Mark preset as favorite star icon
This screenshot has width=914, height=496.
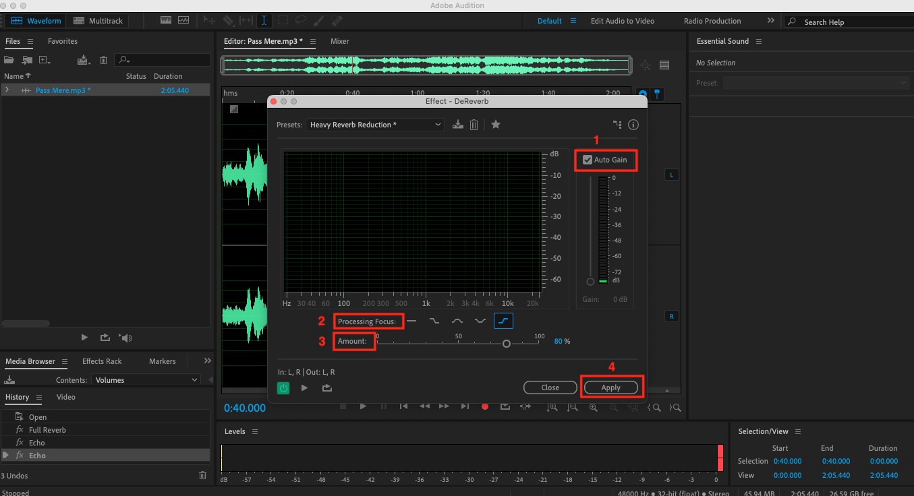point(496,125)
